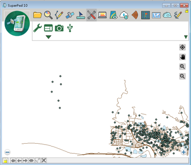This screenshot has width=191, height=165.
Task: Click the grid map flag icon
Action: [x=146, y=15]
